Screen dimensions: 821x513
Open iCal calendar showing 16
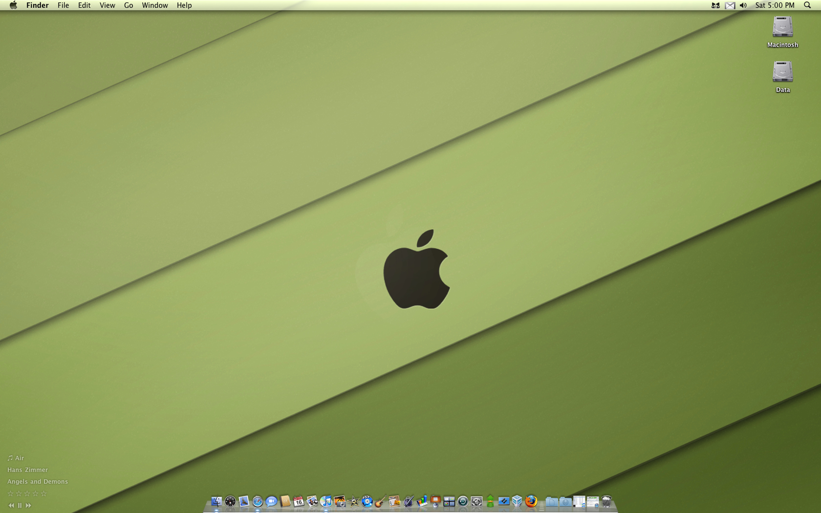coord(299,501)
